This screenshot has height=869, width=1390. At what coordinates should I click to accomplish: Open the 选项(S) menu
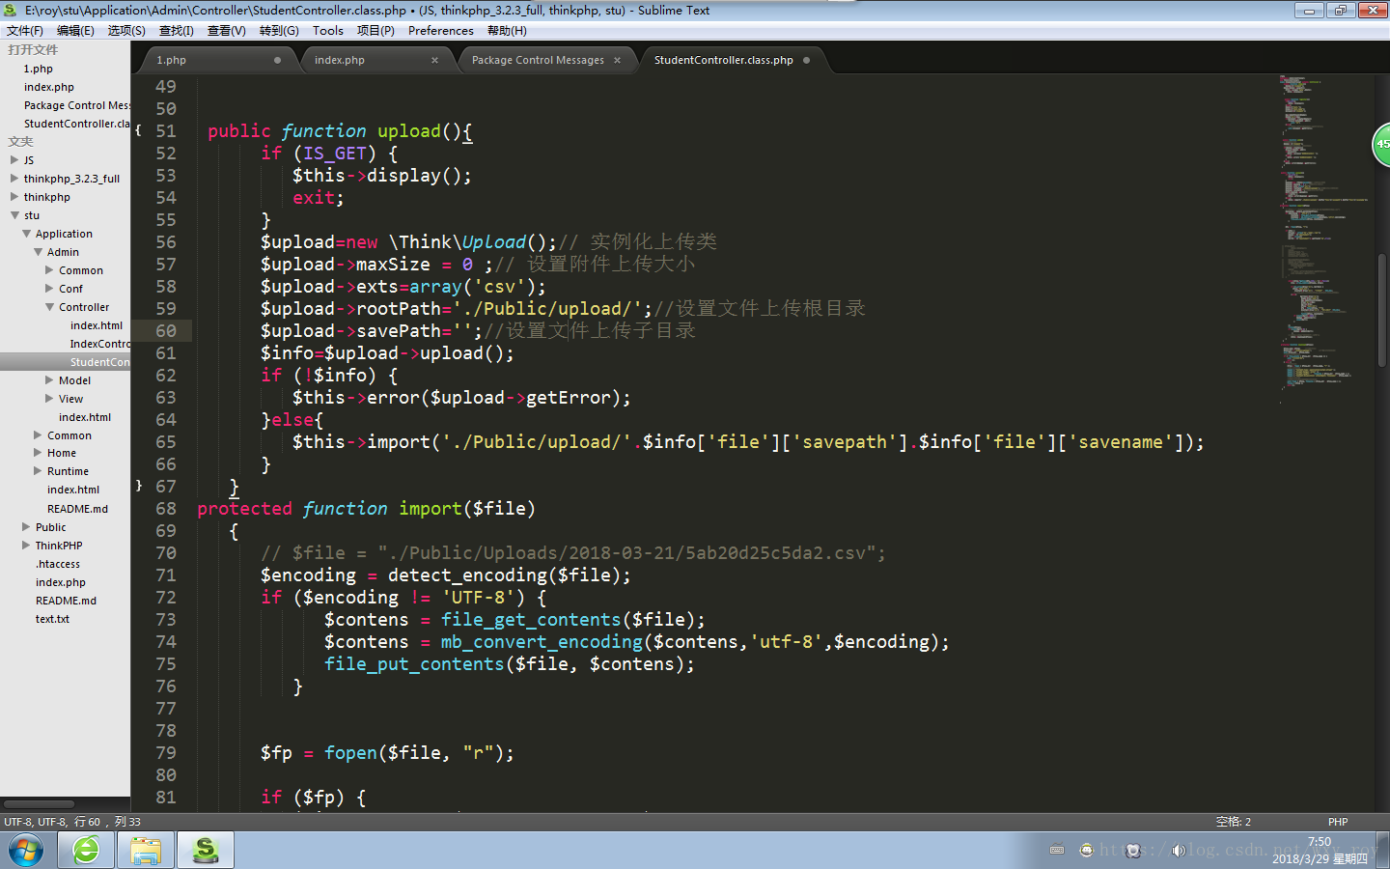click(126, 31)
